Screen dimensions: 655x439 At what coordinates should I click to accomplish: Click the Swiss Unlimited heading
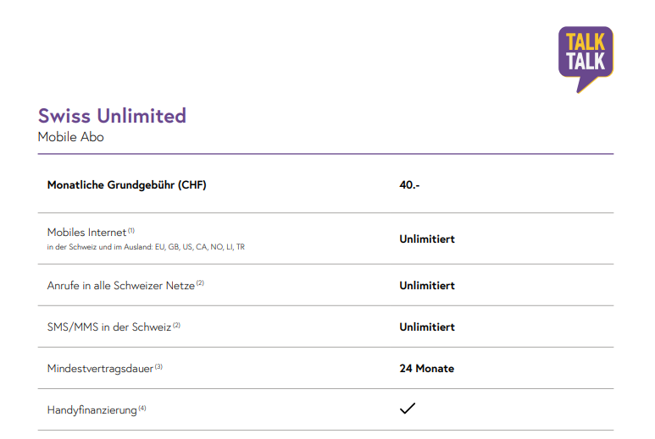[x=112, y=116]
